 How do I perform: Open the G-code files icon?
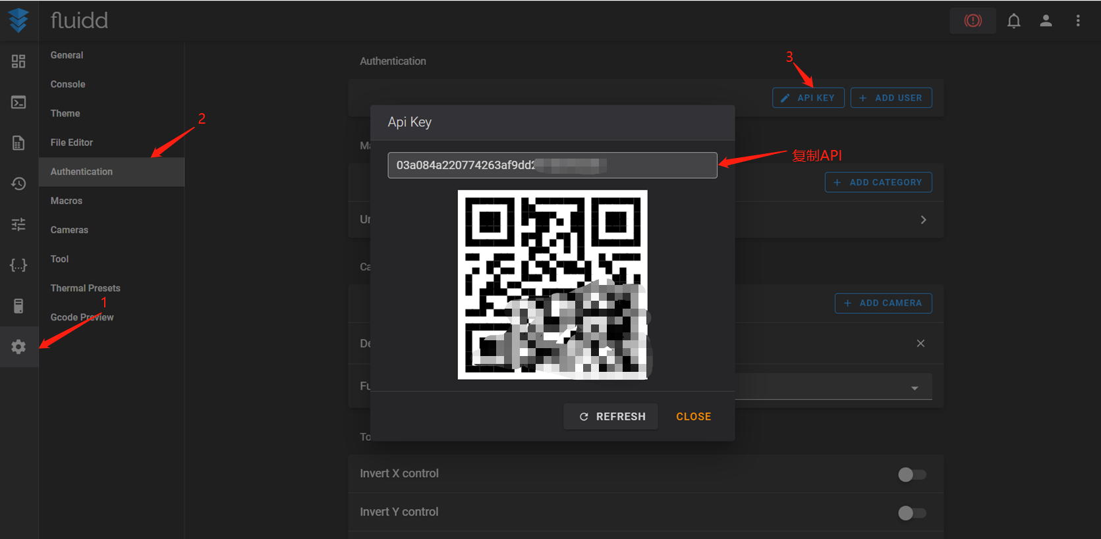(18, 143)
